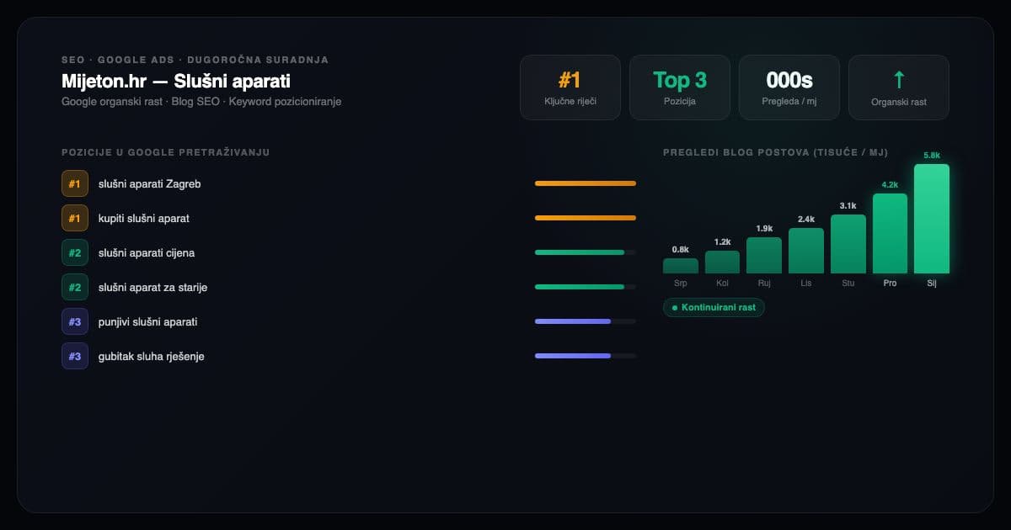This screenshot has height=530, width=1011.
Task: Click the Srp bar showing 0.8k
Action: click(x=681, y=266)
